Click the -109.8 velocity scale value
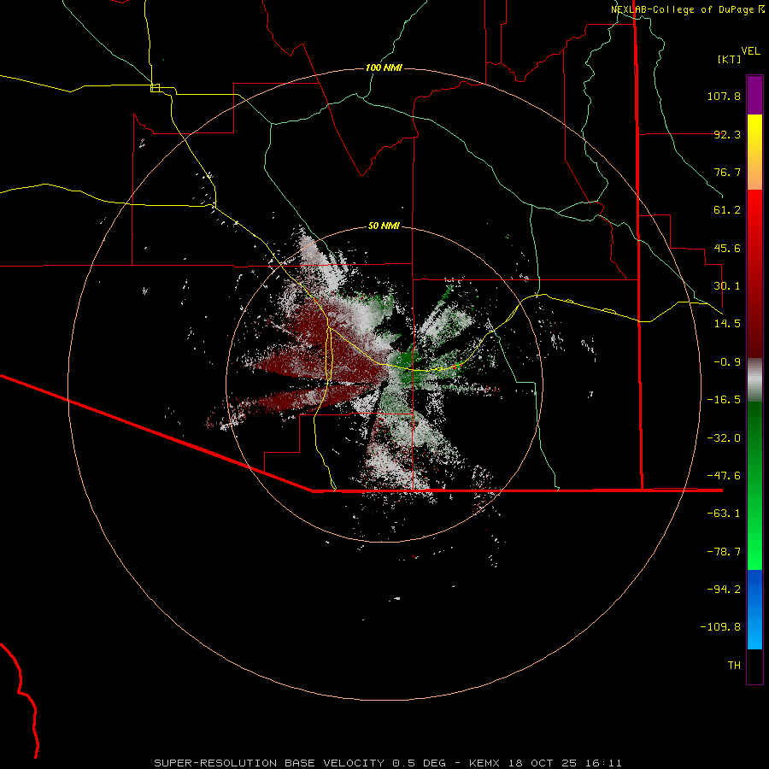This screenshot has height=769, width=769. (x=720, y=627)
